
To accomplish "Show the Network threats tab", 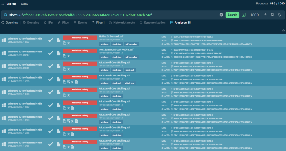I will tap(122, 23).
